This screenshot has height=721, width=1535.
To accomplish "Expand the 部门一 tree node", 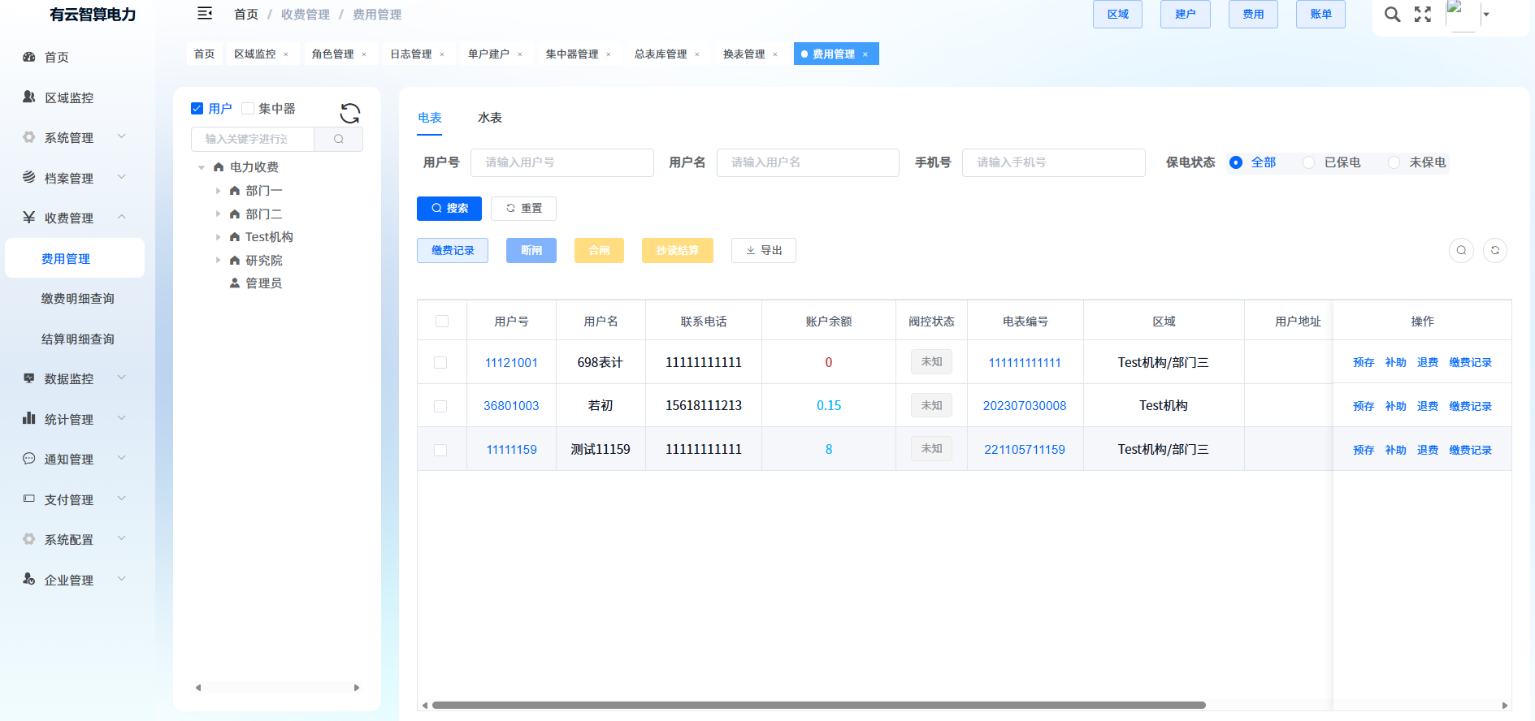I will pos(218,191).
